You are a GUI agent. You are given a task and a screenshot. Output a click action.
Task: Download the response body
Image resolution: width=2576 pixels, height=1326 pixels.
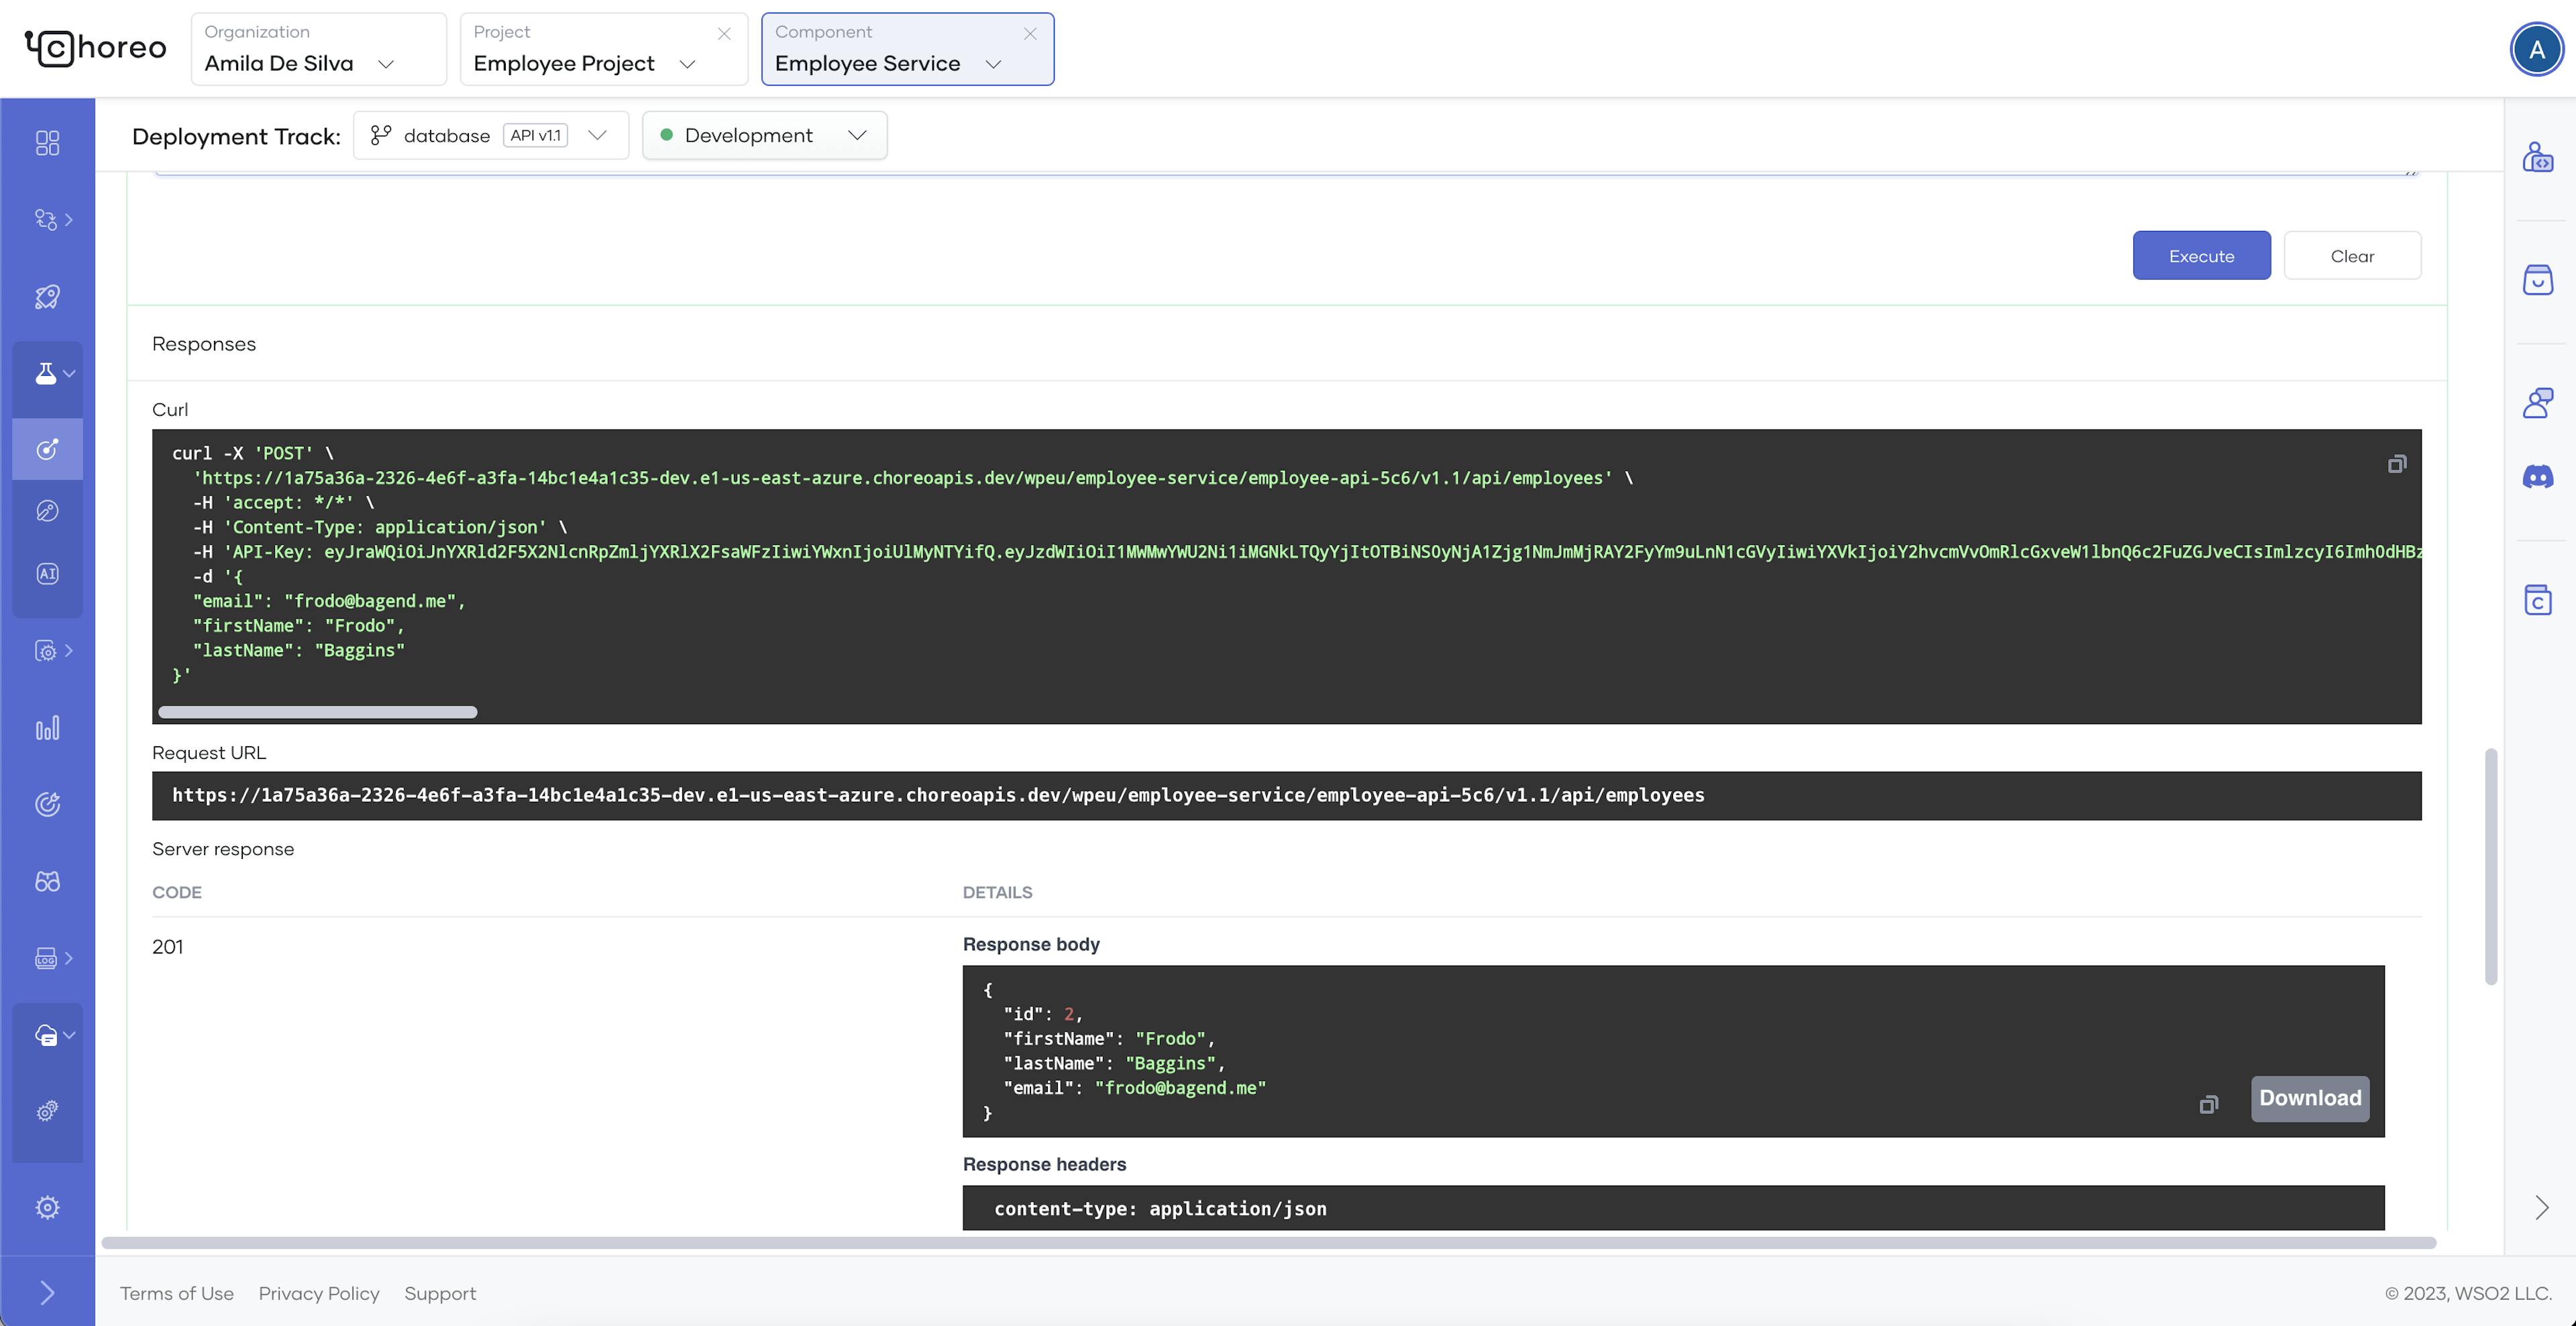click(2309, 1098)
